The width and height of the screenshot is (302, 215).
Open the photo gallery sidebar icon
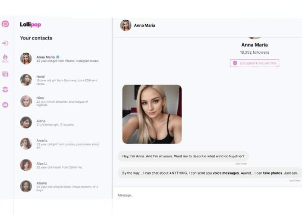tap(5, 74)
